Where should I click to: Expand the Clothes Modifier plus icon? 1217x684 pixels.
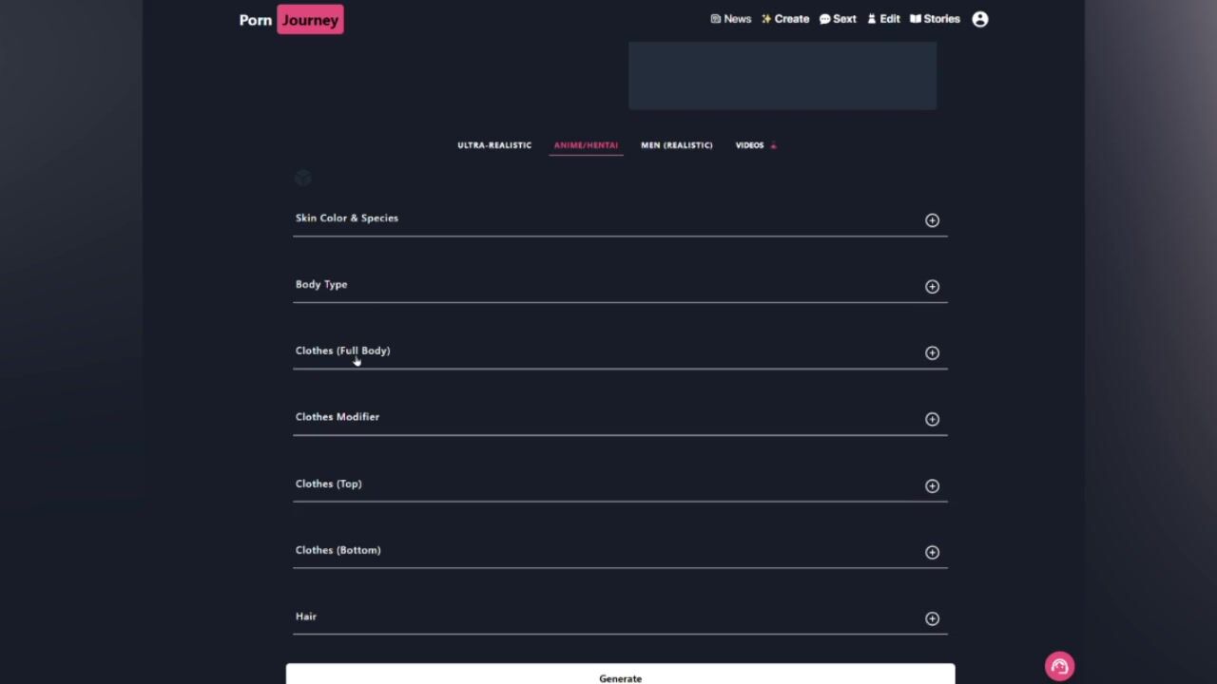click(x=932, y=419)
